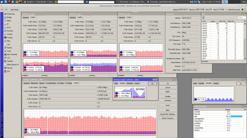Open the Interfaces menu icon in sidebar
Screen dimensions: 247x138
point(5,14)
